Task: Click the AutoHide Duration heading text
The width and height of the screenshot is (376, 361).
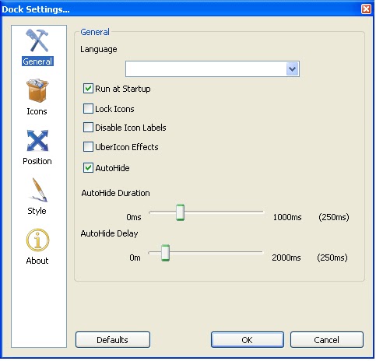Action: coord(115,193)
